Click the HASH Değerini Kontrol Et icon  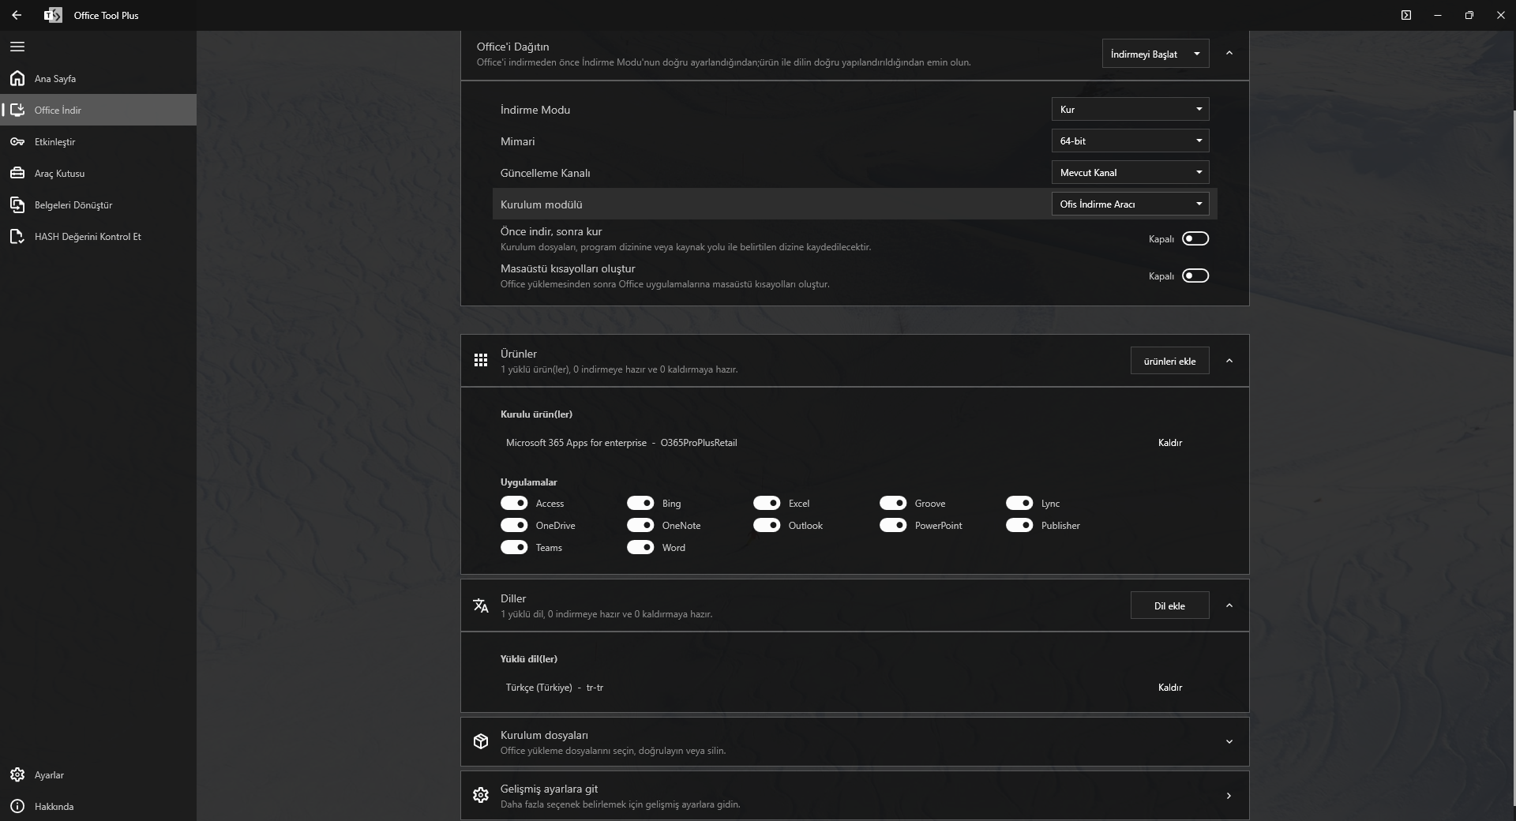coord(17,236)
